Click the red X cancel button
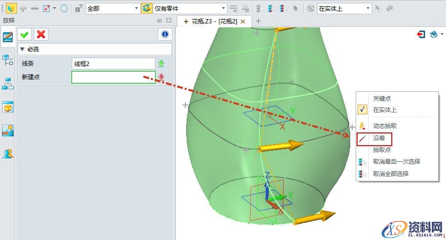Screen dimensions: 446x240 pos(41,34)
